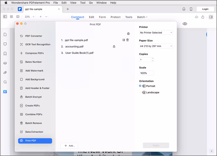Delete ppt file-sample.pdf with trash icon

click(128, 40)
